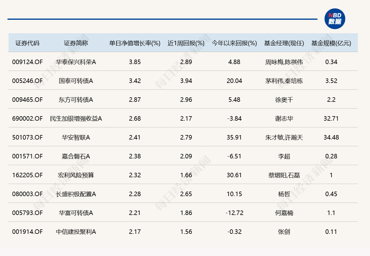370x256 pixels.
Task: Click daily growth value 2.68
Action: [135, 119]
